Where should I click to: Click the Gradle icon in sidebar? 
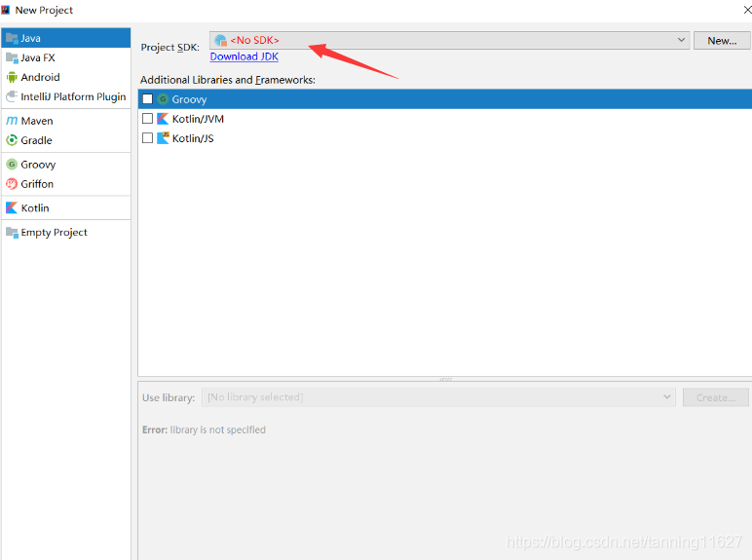[x=12, y=140]
